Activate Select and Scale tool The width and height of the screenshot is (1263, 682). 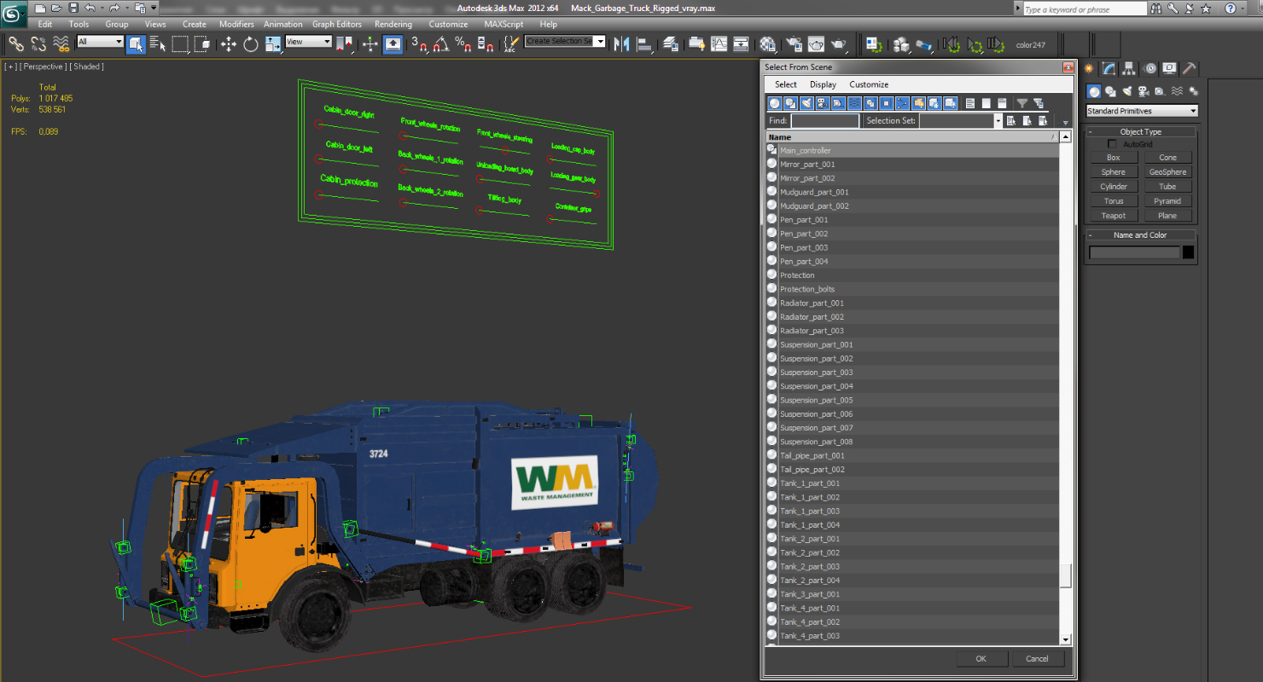[273, 43]
